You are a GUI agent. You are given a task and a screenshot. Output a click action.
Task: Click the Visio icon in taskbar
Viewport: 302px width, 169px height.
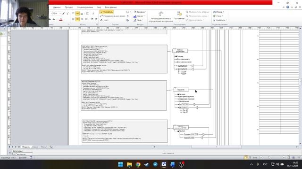click(164, 164)
